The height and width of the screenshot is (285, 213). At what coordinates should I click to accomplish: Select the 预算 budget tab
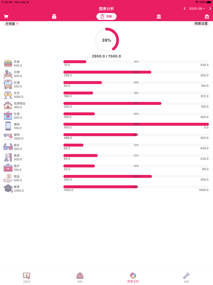(106, 16)
